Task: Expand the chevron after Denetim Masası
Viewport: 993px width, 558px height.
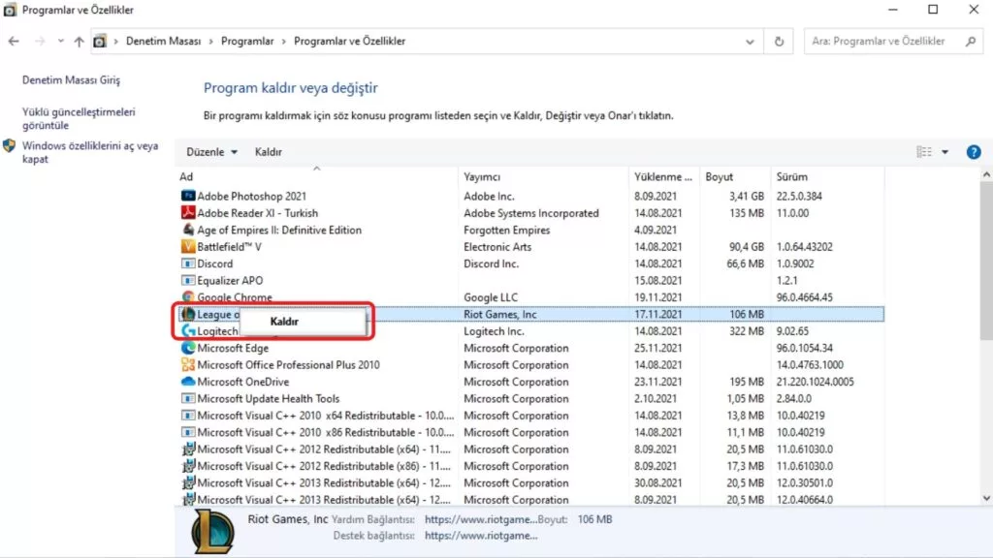Action: tap(210, 41)
